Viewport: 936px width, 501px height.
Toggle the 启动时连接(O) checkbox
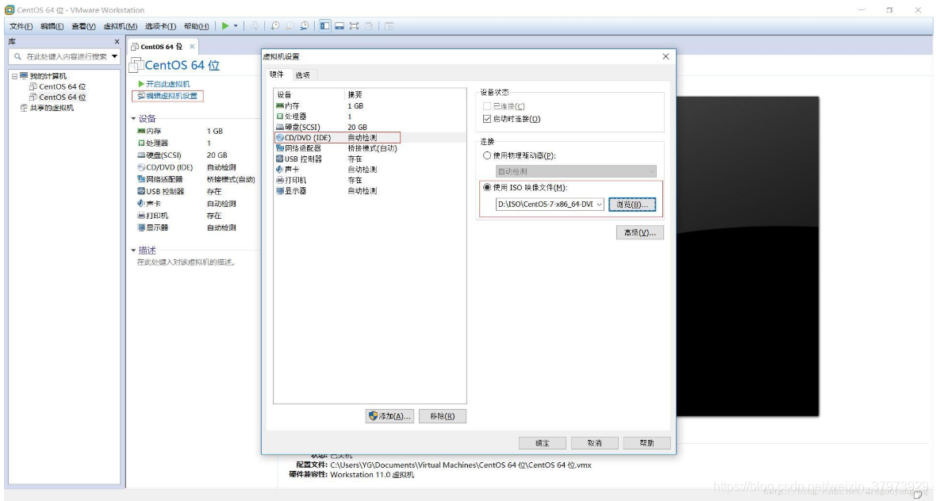tap(486, 119)
